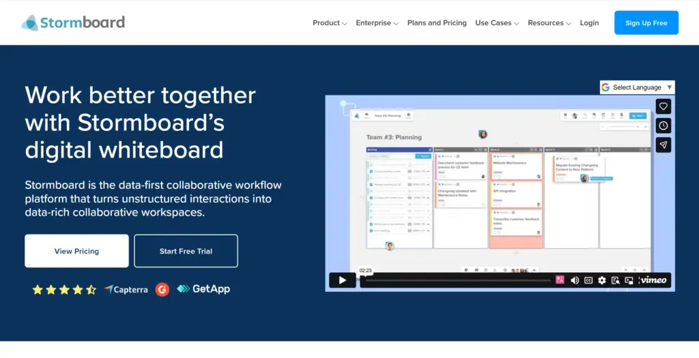Click the video progress bar
699x358 pixels.
pos(457,280)
